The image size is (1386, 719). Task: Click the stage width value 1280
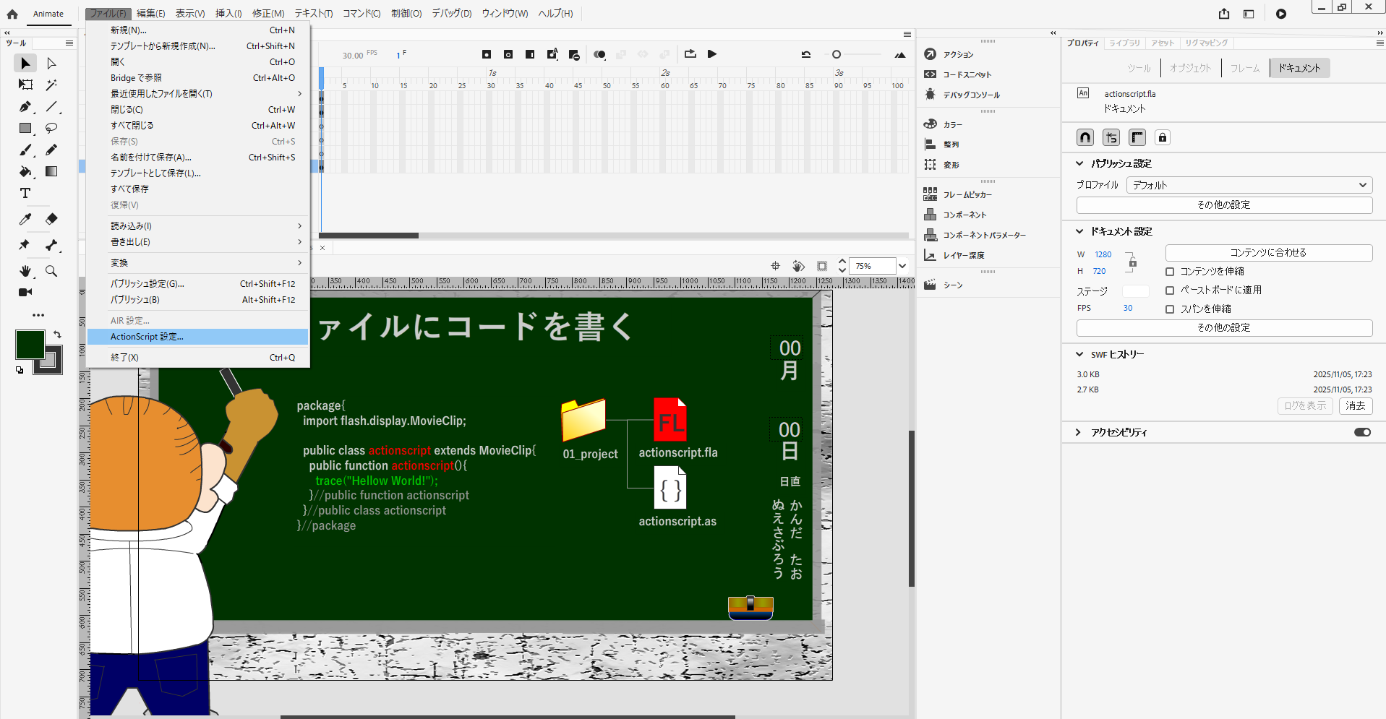point(1103,254)
